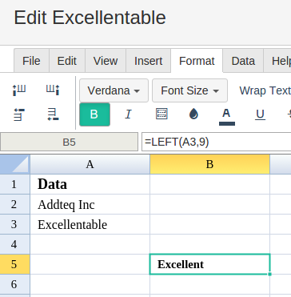291x297 pixels.
Task: Open the cell borders icon
Action: [x=161, y=114]
